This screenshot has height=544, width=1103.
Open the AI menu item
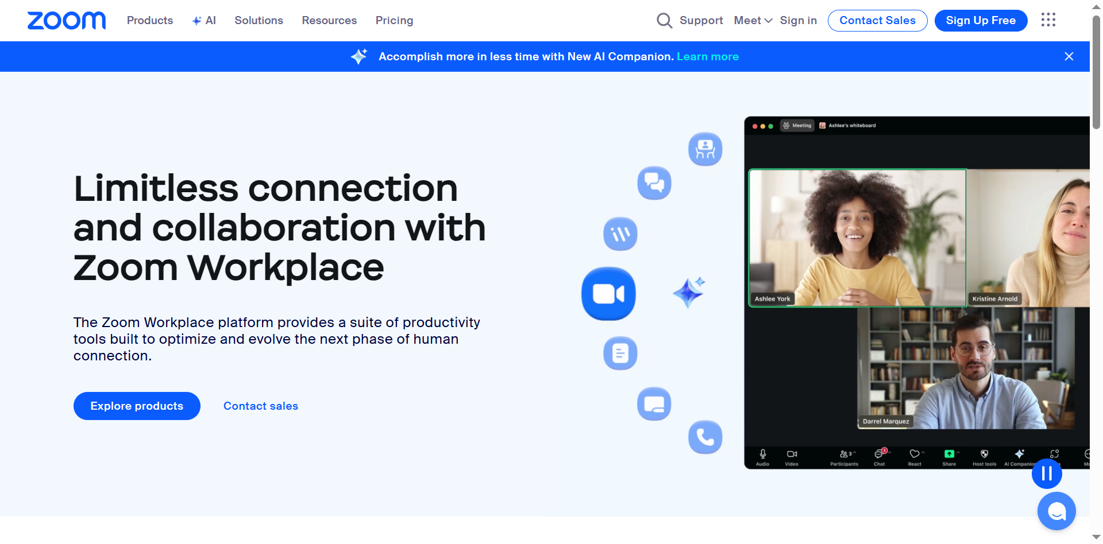click(x=204, y=21)
